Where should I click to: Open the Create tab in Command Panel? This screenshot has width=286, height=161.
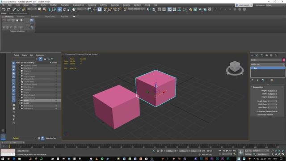pyautogui.click(x=252, y=55)
